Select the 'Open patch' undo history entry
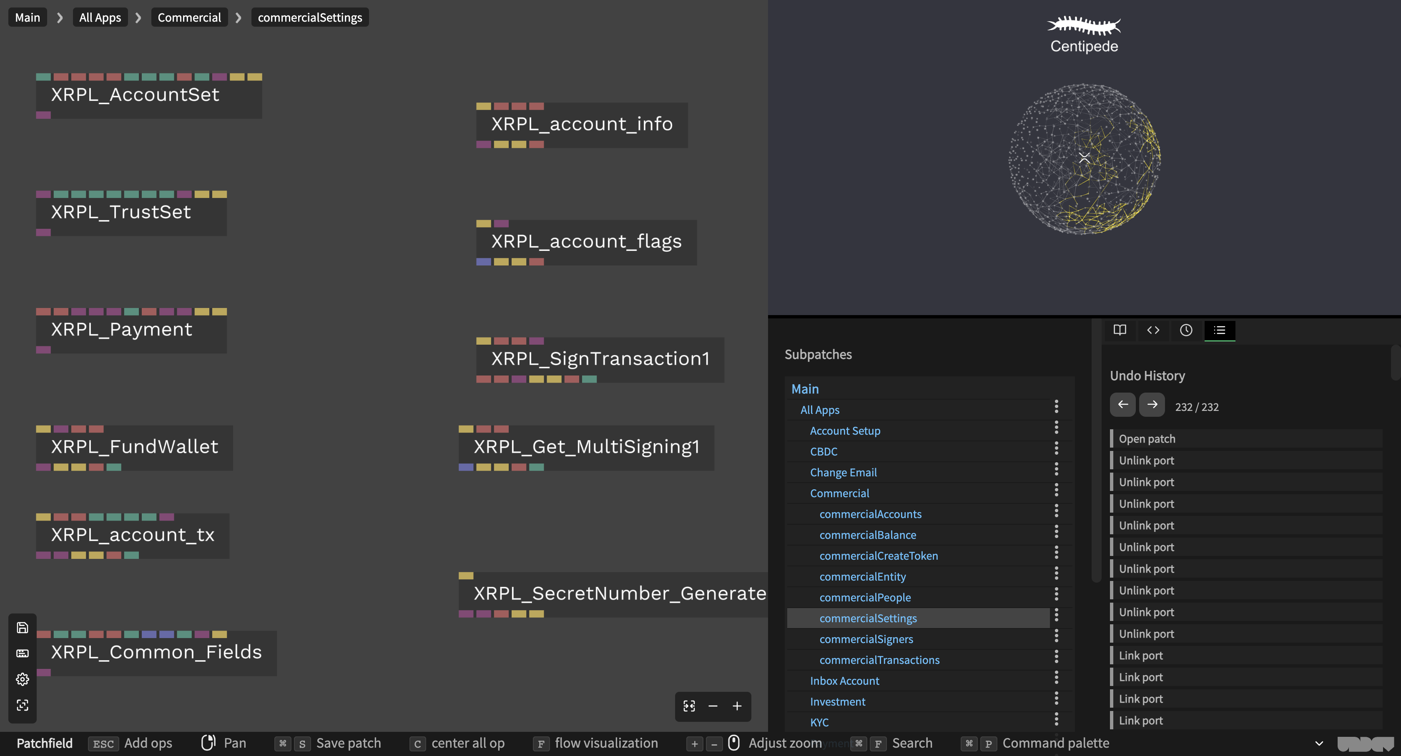 [1147, 438]
